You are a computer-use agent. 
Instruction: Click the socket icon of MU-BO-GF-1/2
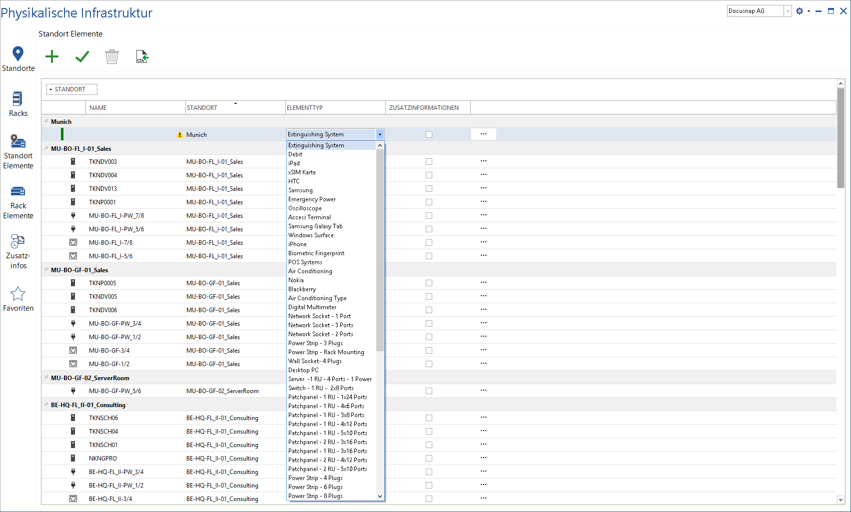pos(73,364)
